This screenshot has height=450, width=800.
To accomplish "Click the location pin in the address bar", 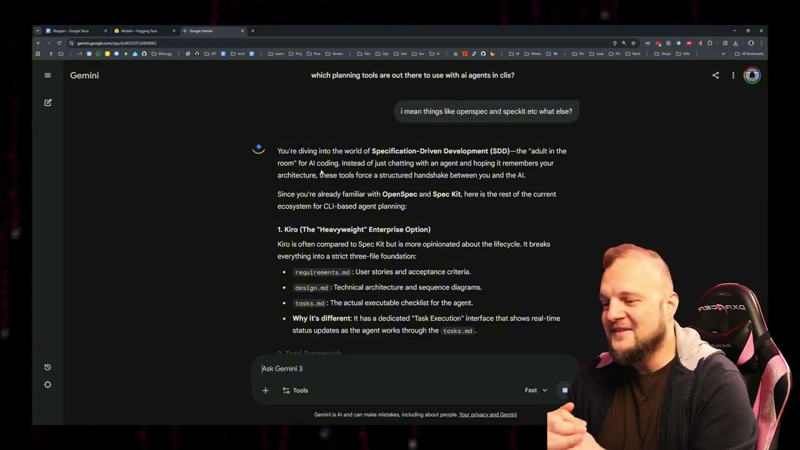I will point(614,43).
